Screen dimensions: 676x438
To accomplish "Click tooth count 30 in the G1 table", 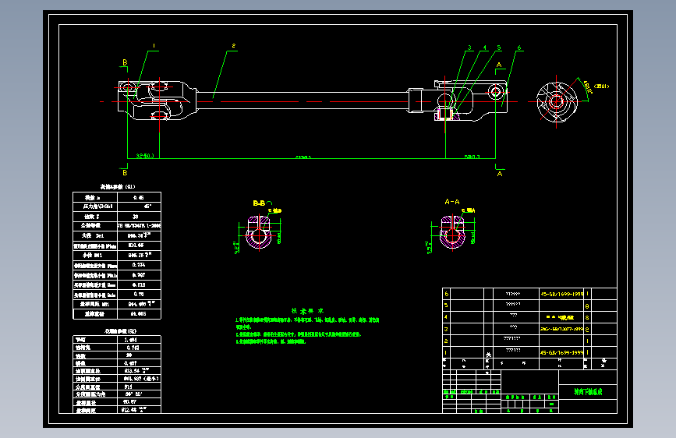I will pyautogui.click(x=136, y=217).
